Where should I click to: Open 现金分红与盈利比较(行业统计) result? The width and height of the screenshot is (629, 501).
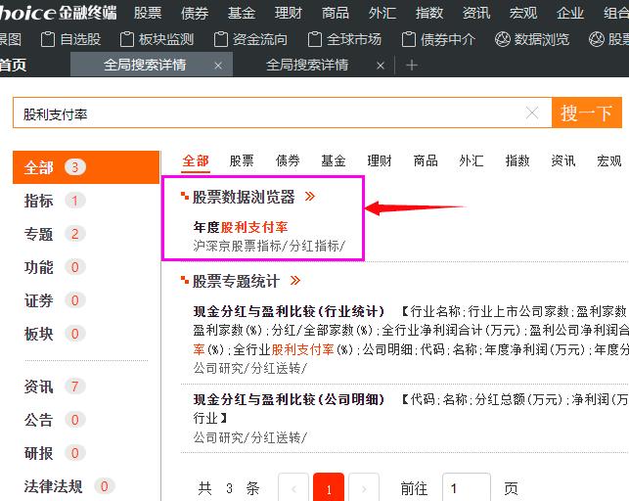(289, 311)
